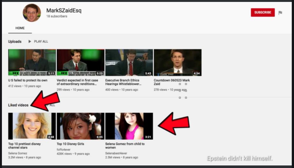Click '412 views • 10 years ago' text

pos(25,86)
